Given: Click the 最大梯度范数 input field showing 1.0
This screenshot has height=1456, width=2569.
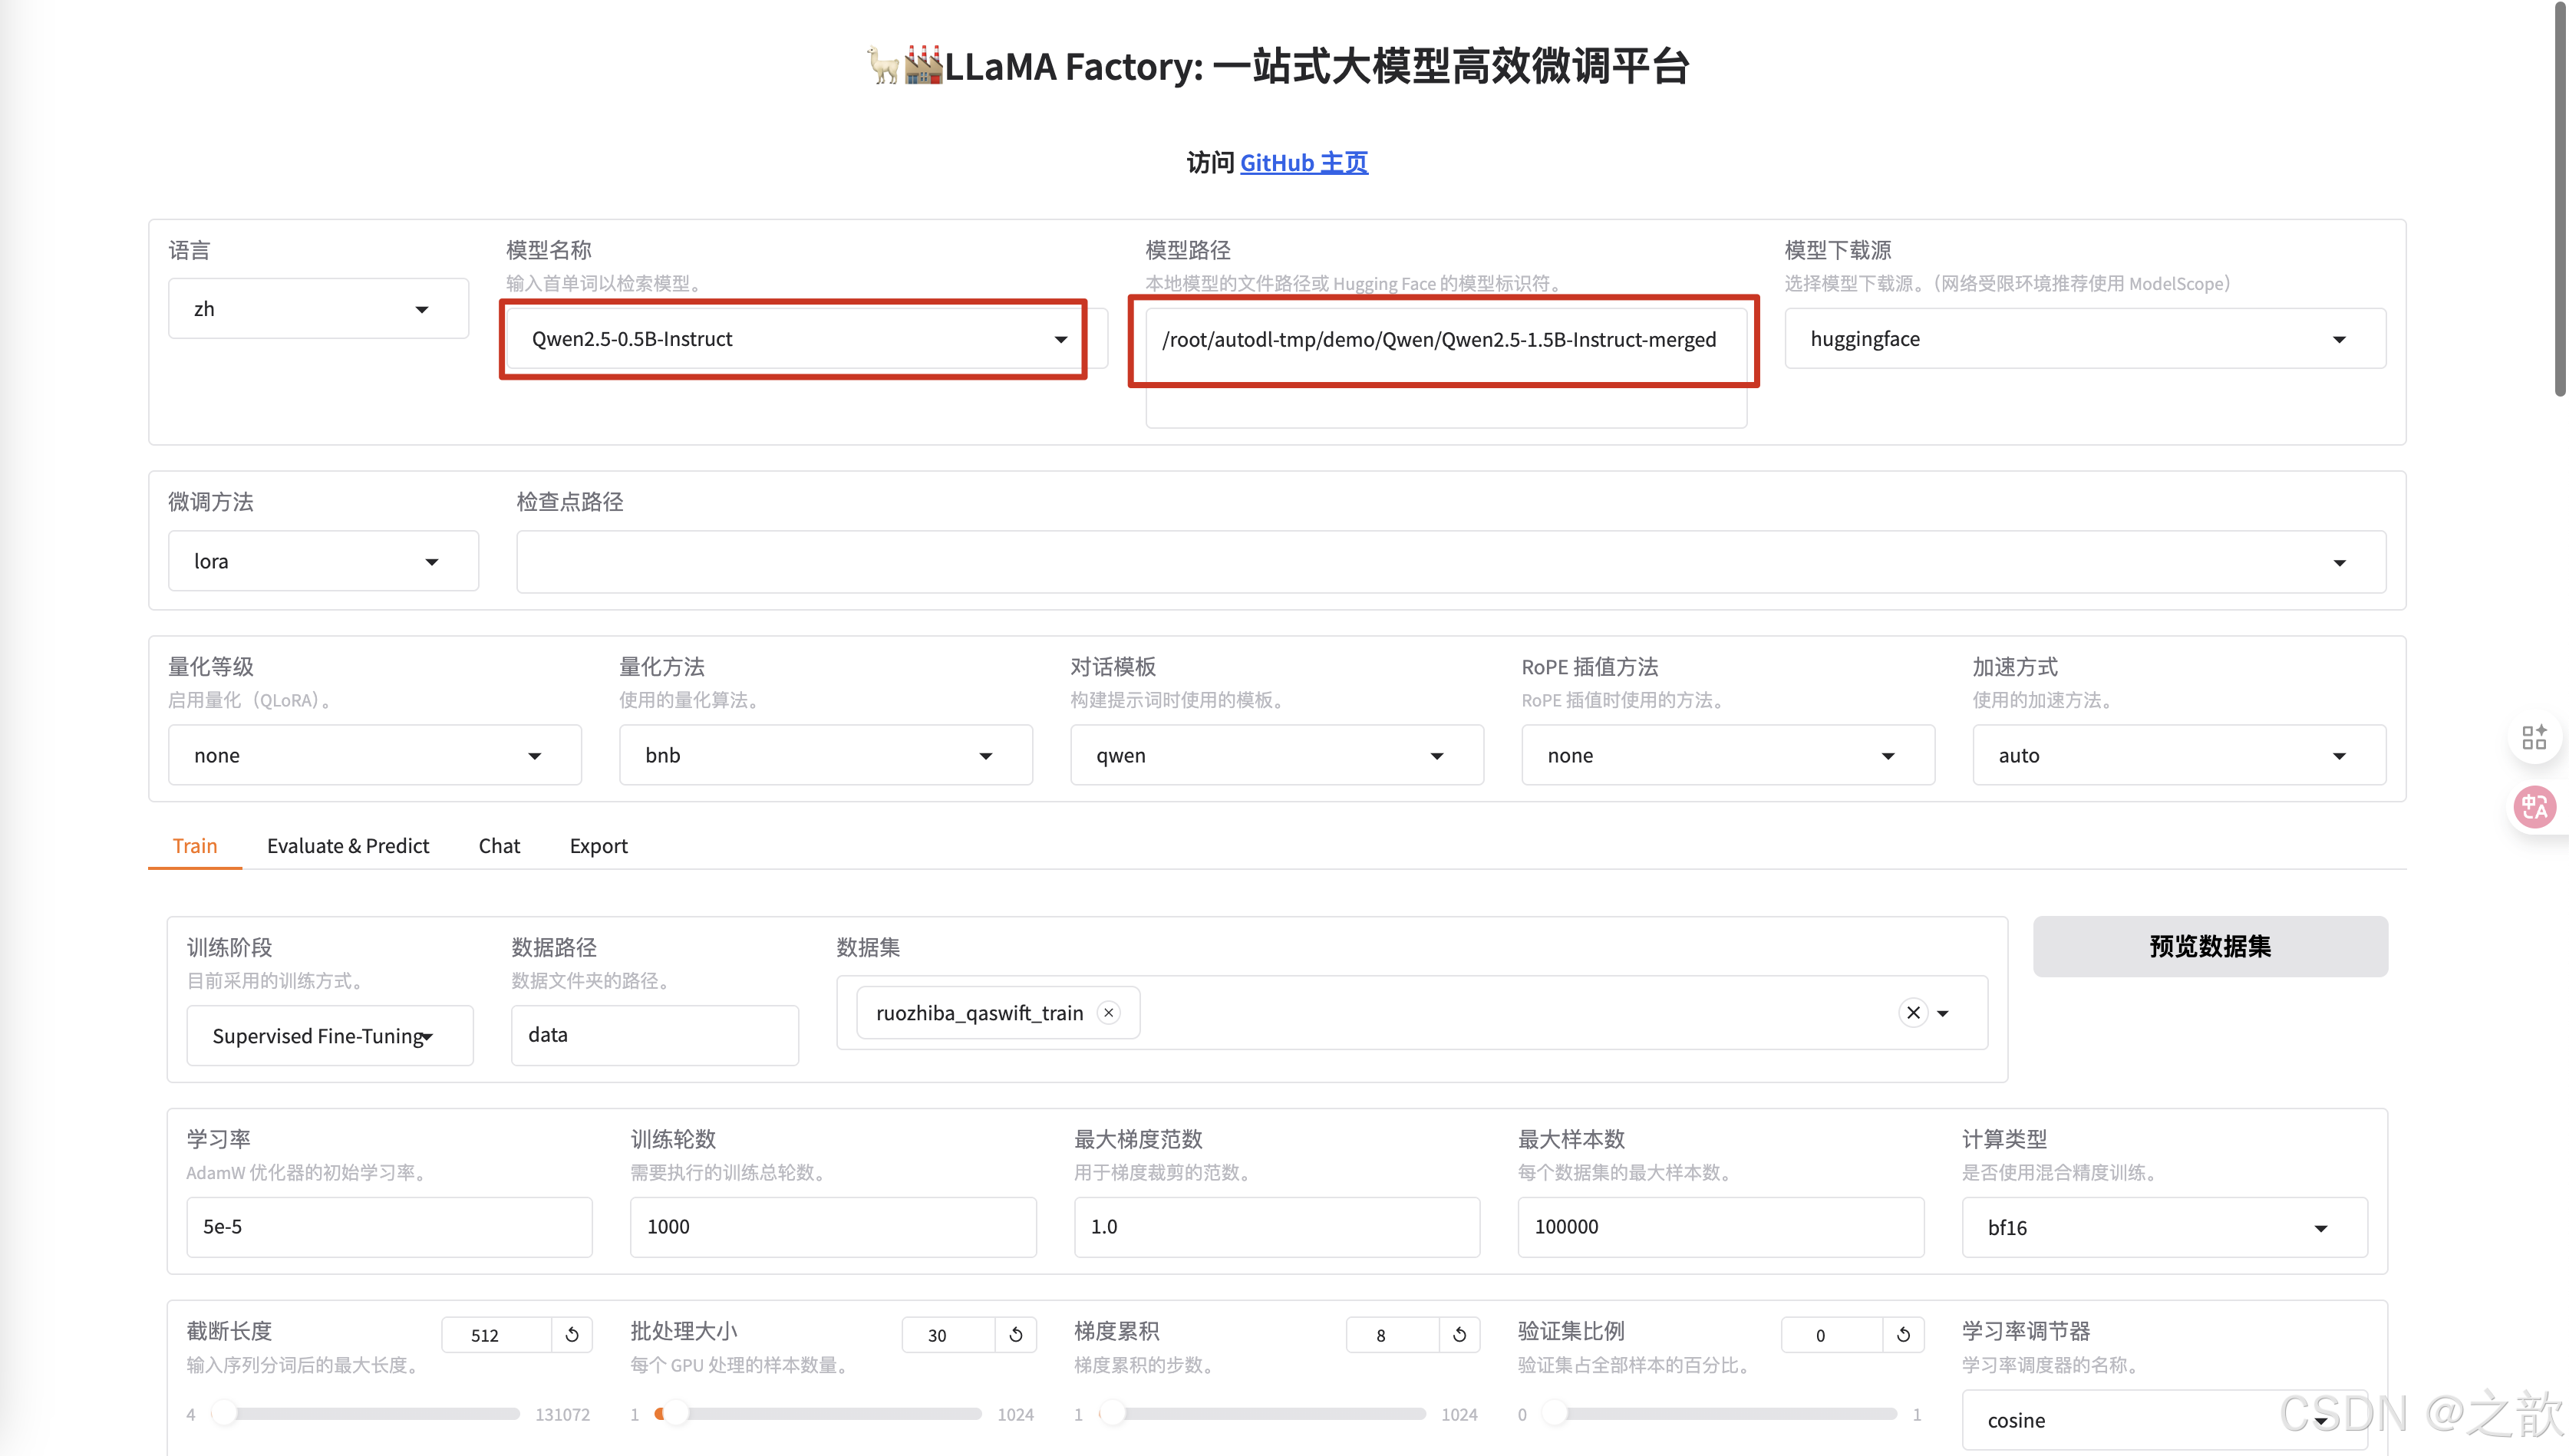Looking at the screenshot, I should click(1277, 1227).
